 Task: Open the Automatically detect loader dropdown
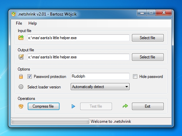tap(100, 87)
